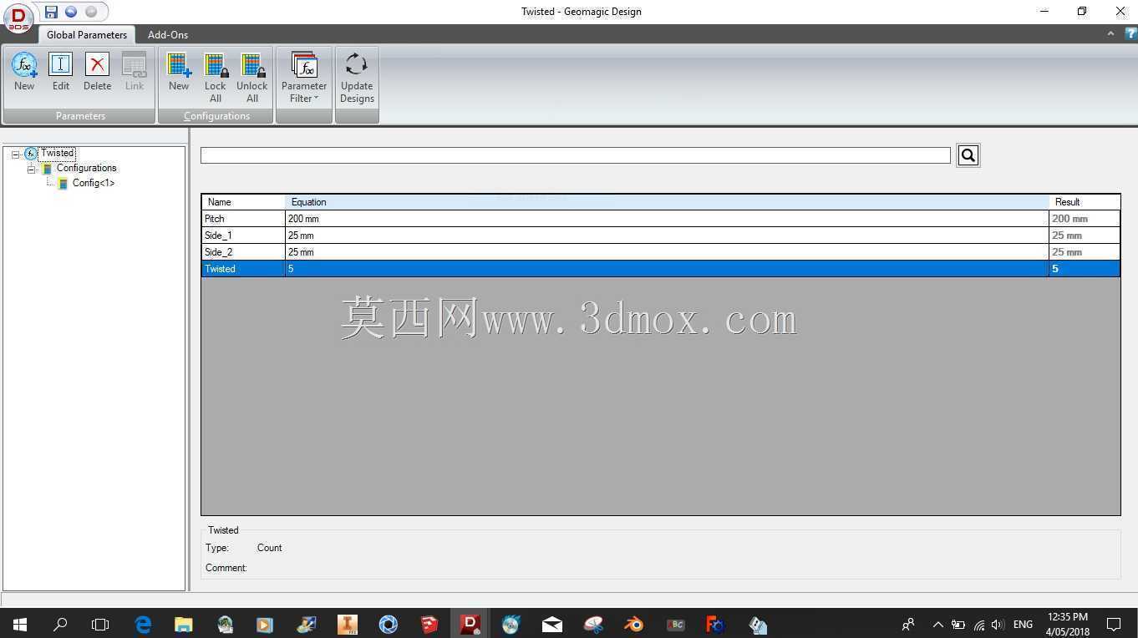This screenshot has width=1138, height=638.
Task: Open the Help question mark
Action: 1131,34
